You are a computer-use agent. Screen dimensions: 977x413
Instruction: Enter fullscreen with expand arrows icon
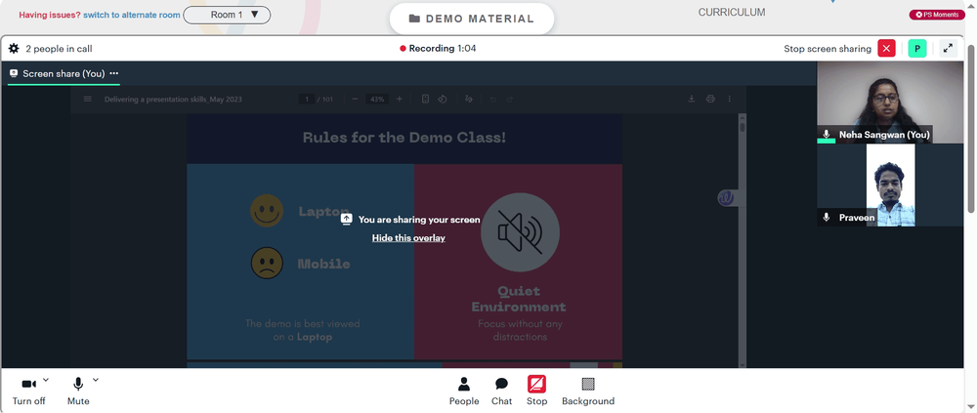(x=948, y=49)
